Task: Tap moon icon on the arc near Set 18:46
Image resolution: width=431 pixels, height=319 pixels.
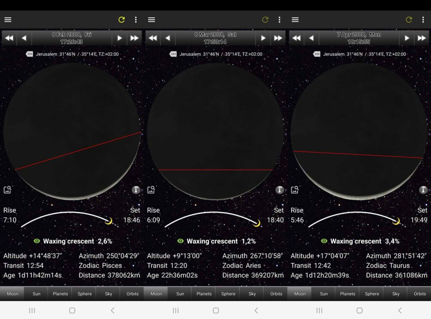Action: coord(109,221)
